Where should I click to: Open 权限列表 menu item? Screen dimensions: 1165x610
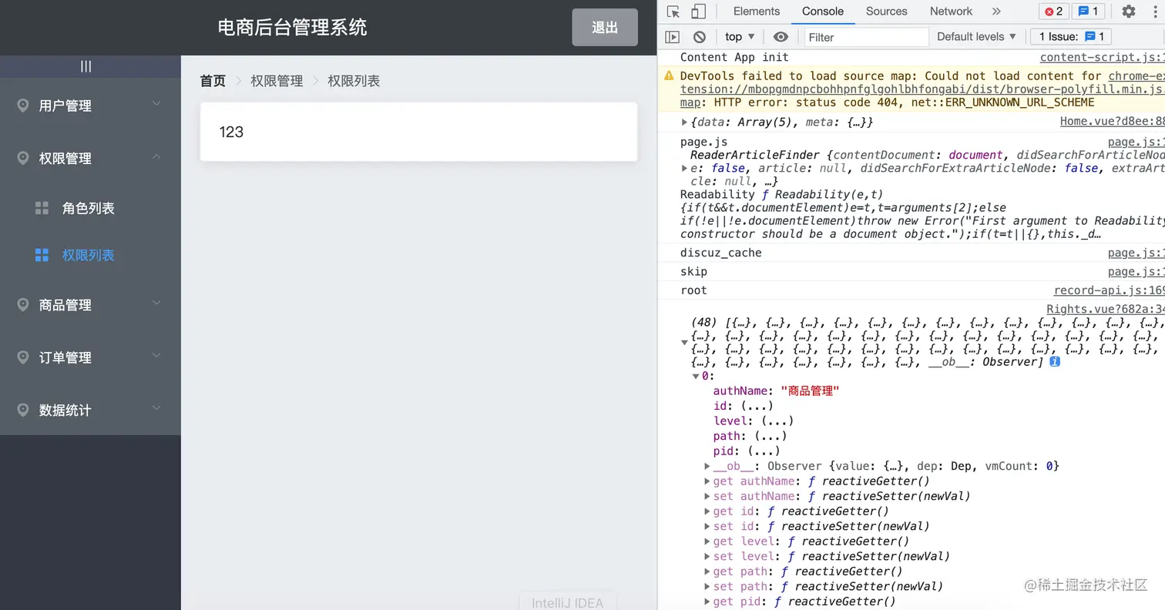click(90, 255)
